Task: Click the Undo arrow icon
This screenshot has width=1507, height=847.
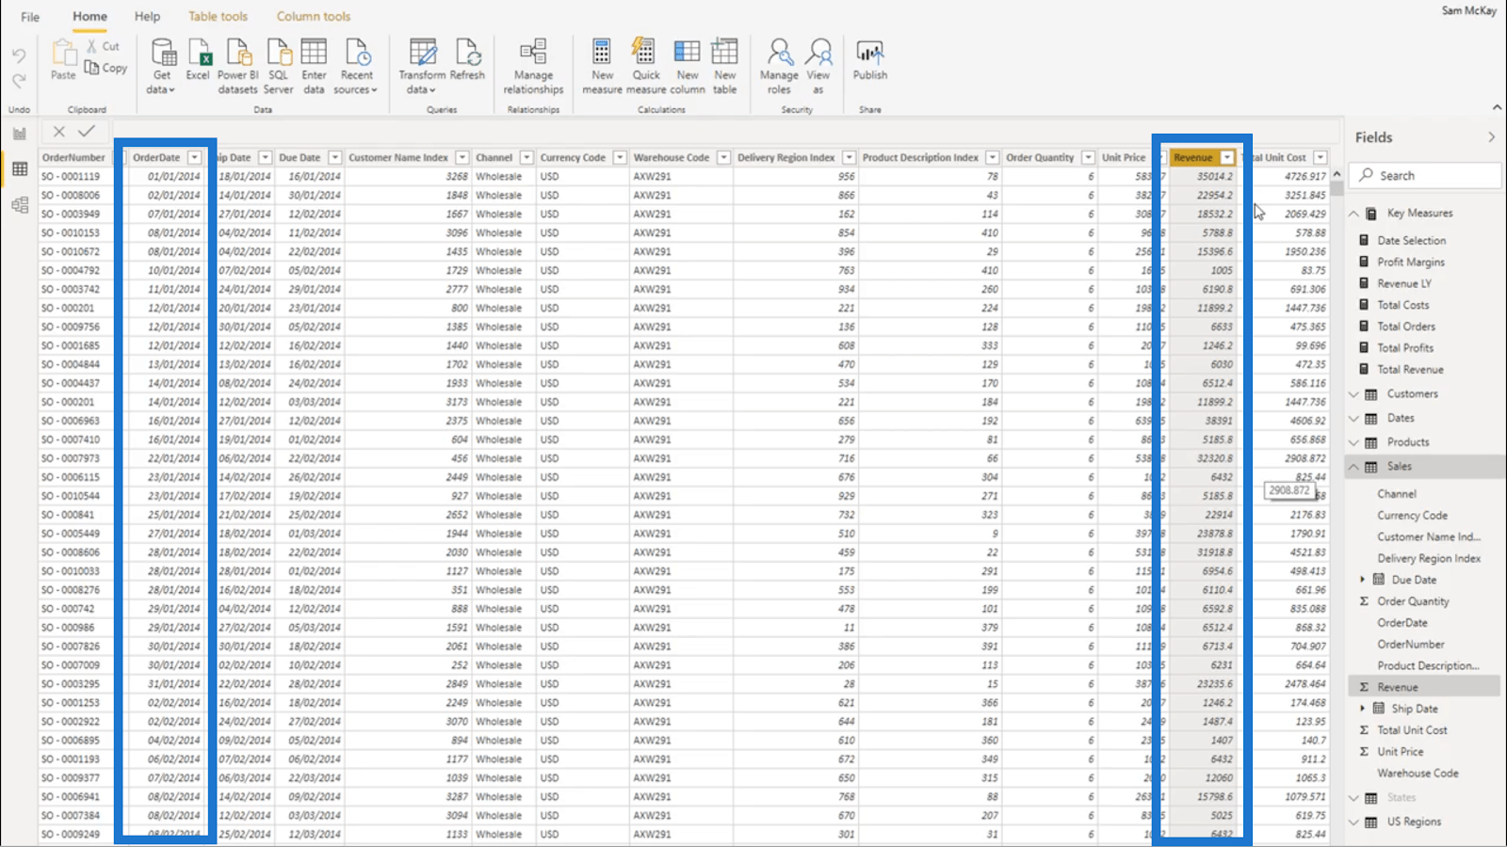Action: pos(19,56)
